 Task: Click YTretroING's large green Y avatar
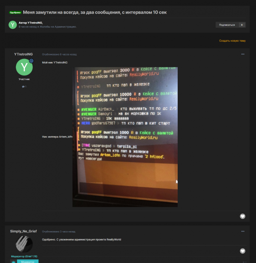click(24, 67)
